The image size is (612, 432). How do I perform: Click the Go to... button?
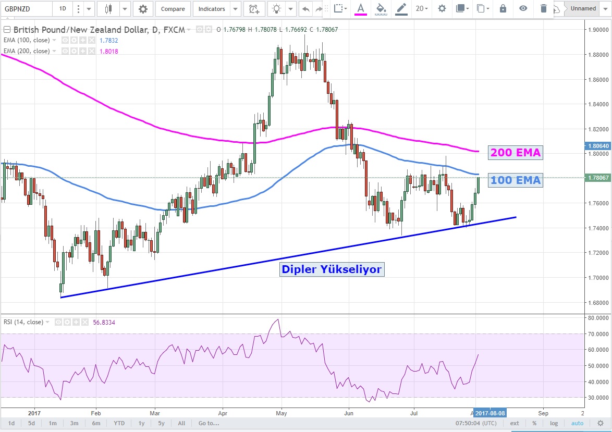[x=207, y=423]
